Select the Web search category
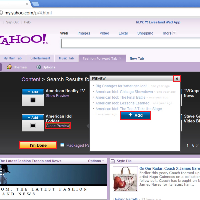 pos(64,33)
